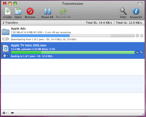Image resolution: width=146 pixels, height=117 pixels.
Task: Click the QuickTime movie file icon
Action: click(x=6, y=49)
